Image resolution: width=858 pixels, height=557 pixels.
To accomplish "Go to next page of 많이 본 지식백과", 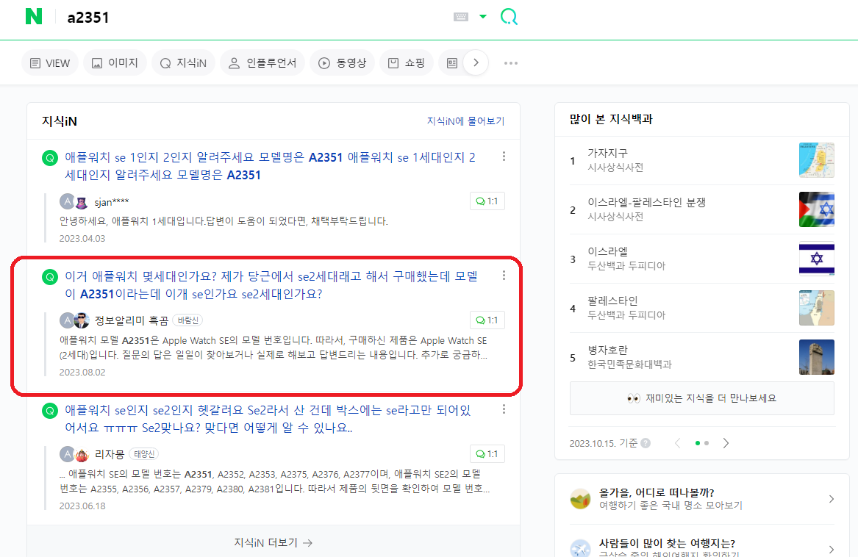I will [726, 443].
